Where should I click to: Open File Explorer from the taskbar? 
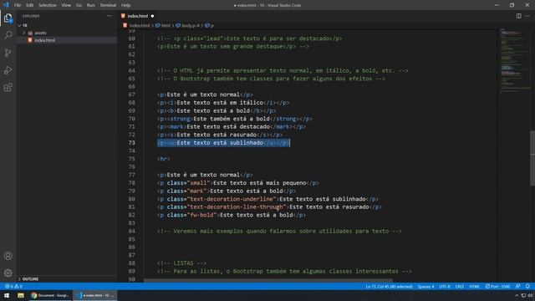[x=21, y=295]
